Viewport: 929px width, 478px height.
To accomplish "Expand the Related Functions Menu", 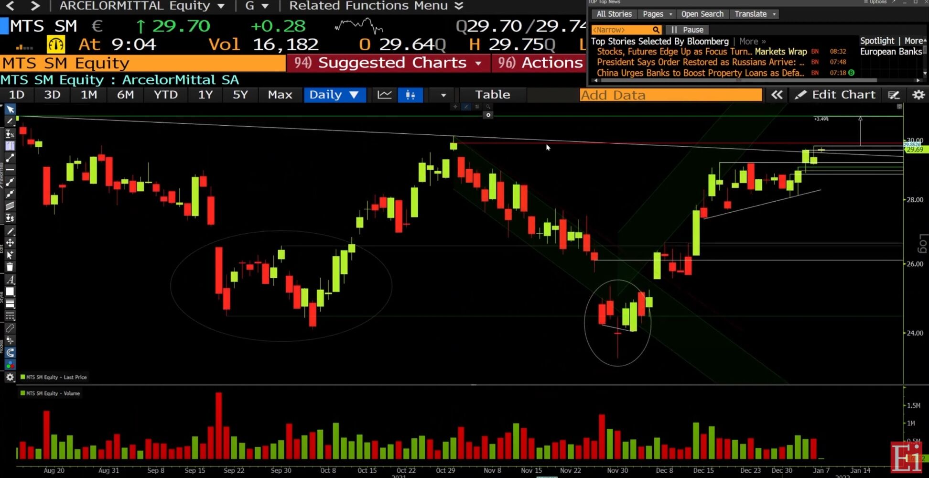I will coord(376,6).
